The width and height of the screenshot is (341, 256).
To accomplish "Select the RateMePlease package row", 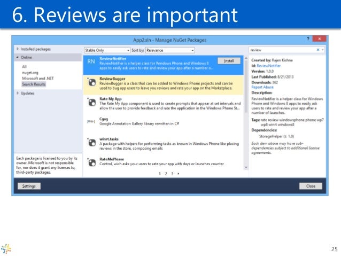I will tap(163, 162).
